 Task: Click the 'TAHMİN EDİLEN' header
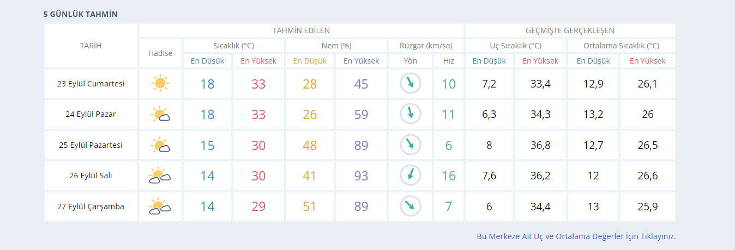coord(301,30)
